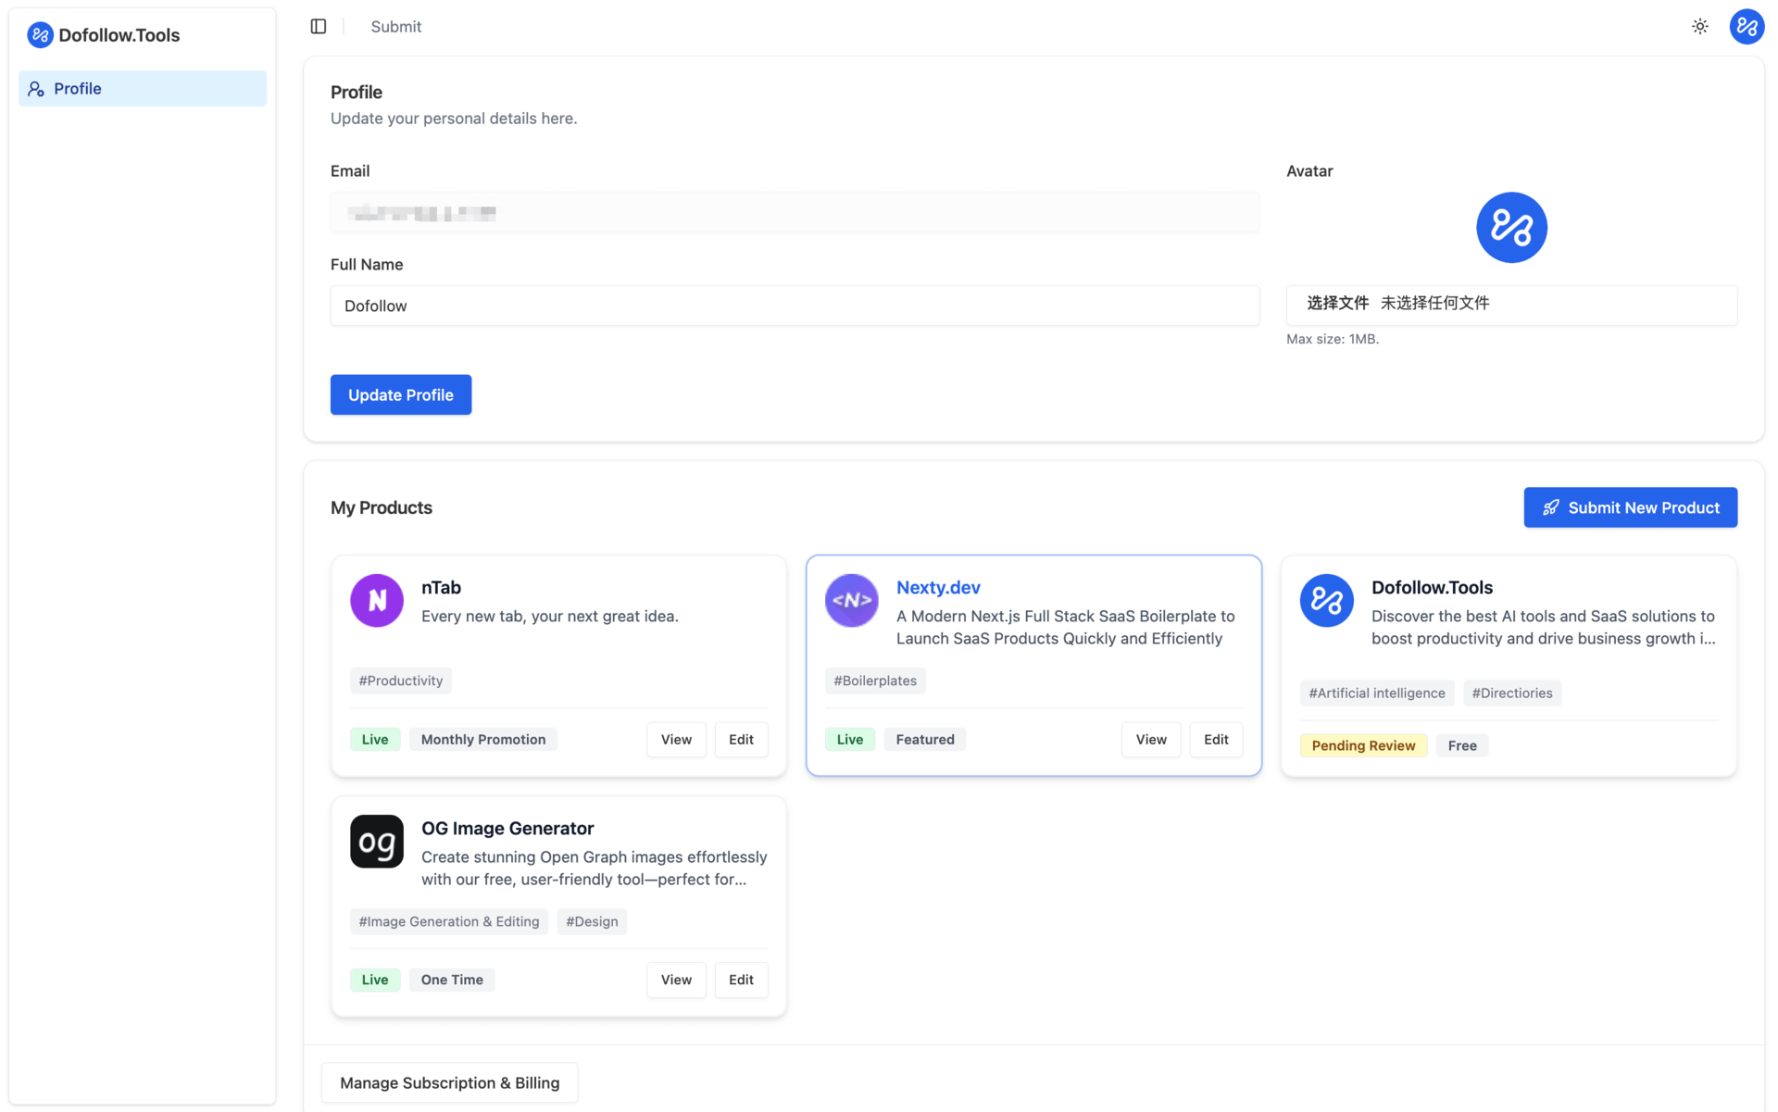Switch theme with the sun icon
The width and height of the screenshot is (1778, 1112).
1699,27
